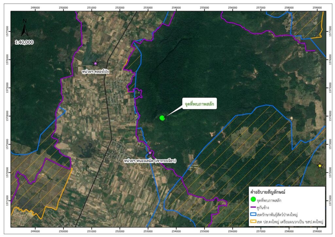Click the purple star above หน่วยฯ คลองโป่ง
The width and height of the screenshot is (335, 237).
coord(96,64)
